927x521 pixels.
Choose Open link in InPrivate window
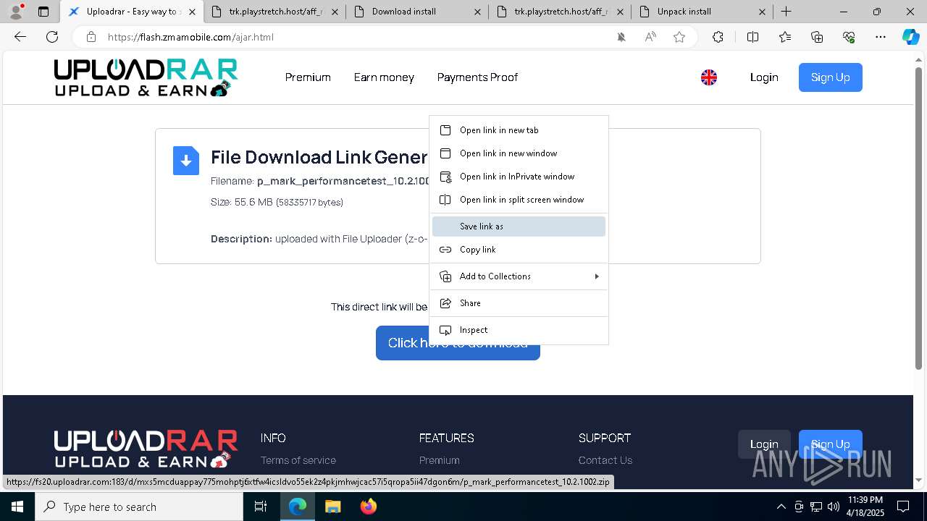[519, 177]
